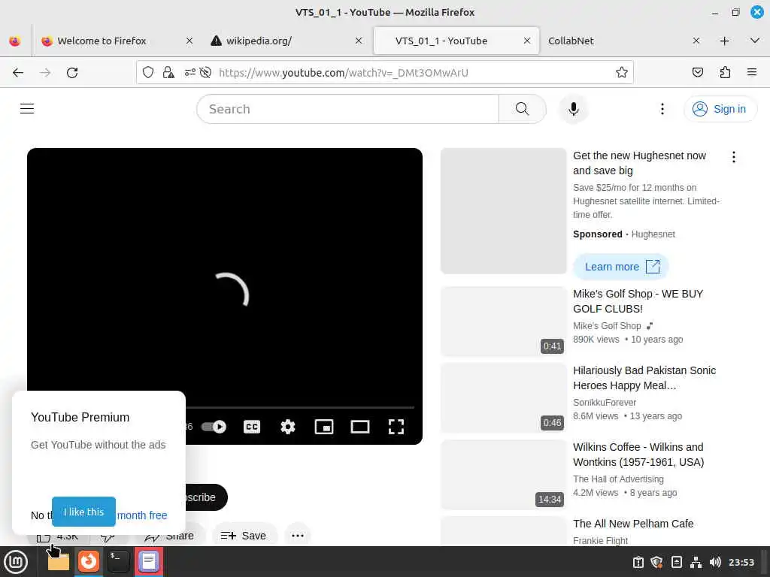Focus the YouTube Search field

[x=347, y=109]
